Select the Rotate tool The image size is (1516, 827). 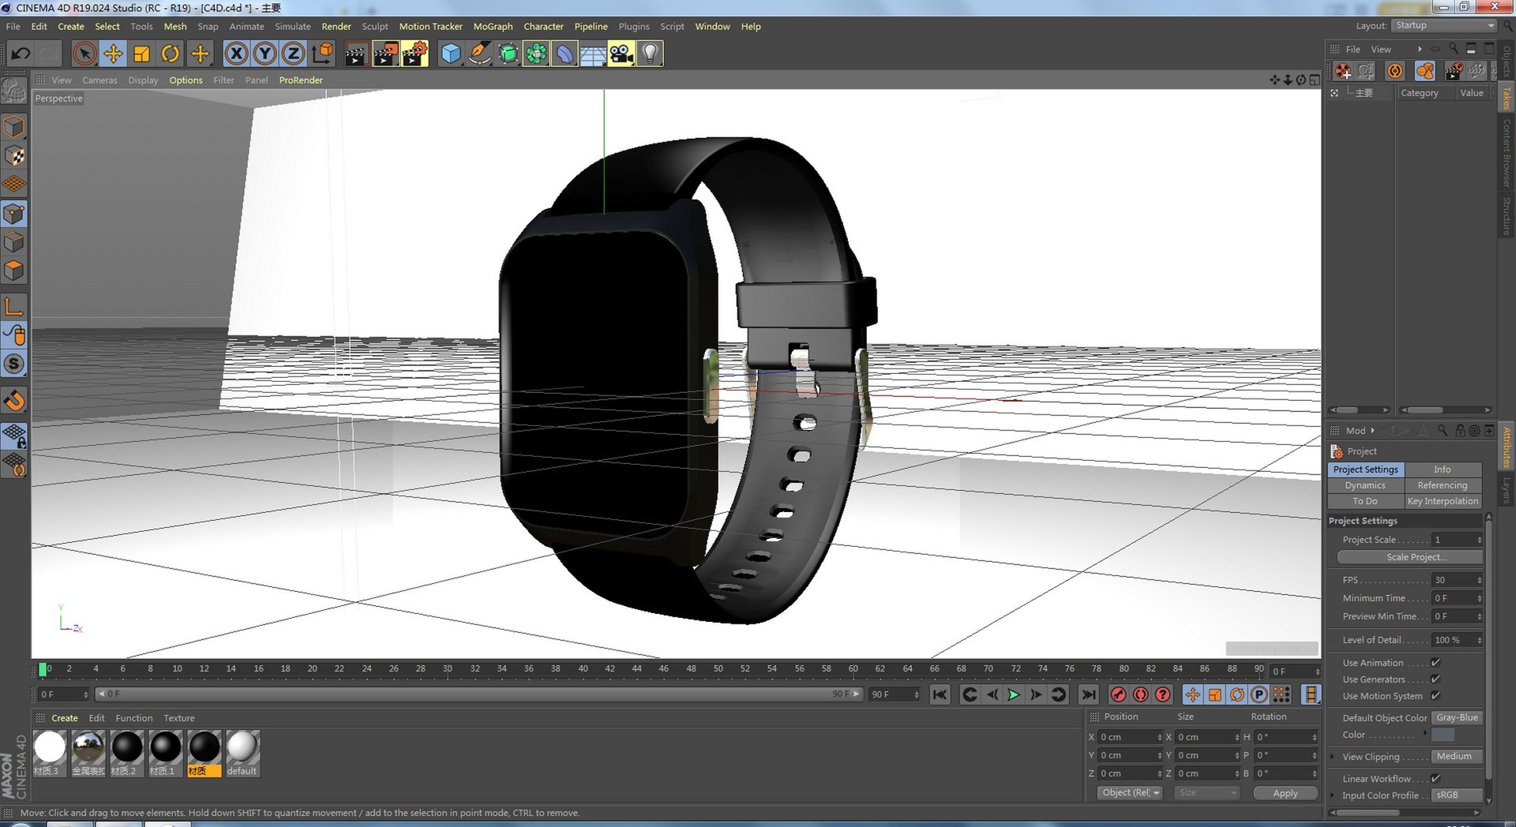coord(170,54)
